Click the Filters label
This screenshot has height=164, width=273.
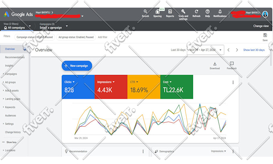pos(7,36)
